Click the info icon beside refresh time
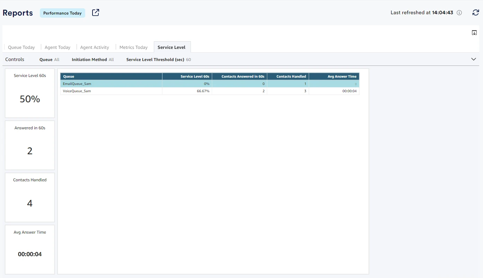Viewport: 483px width, 278px height. (x=459, y=13)
